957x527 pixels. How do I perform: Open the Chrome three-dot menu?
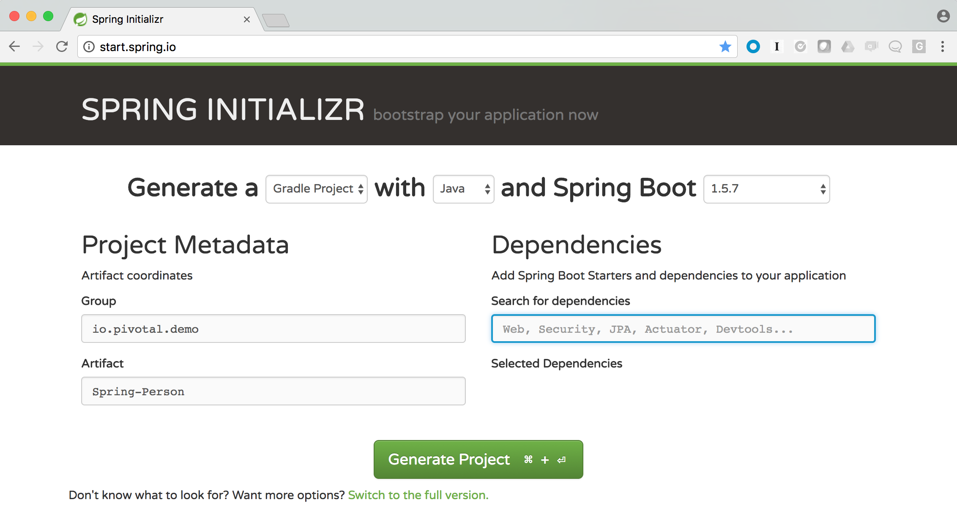pyautogui.click(x=943, y=46)
